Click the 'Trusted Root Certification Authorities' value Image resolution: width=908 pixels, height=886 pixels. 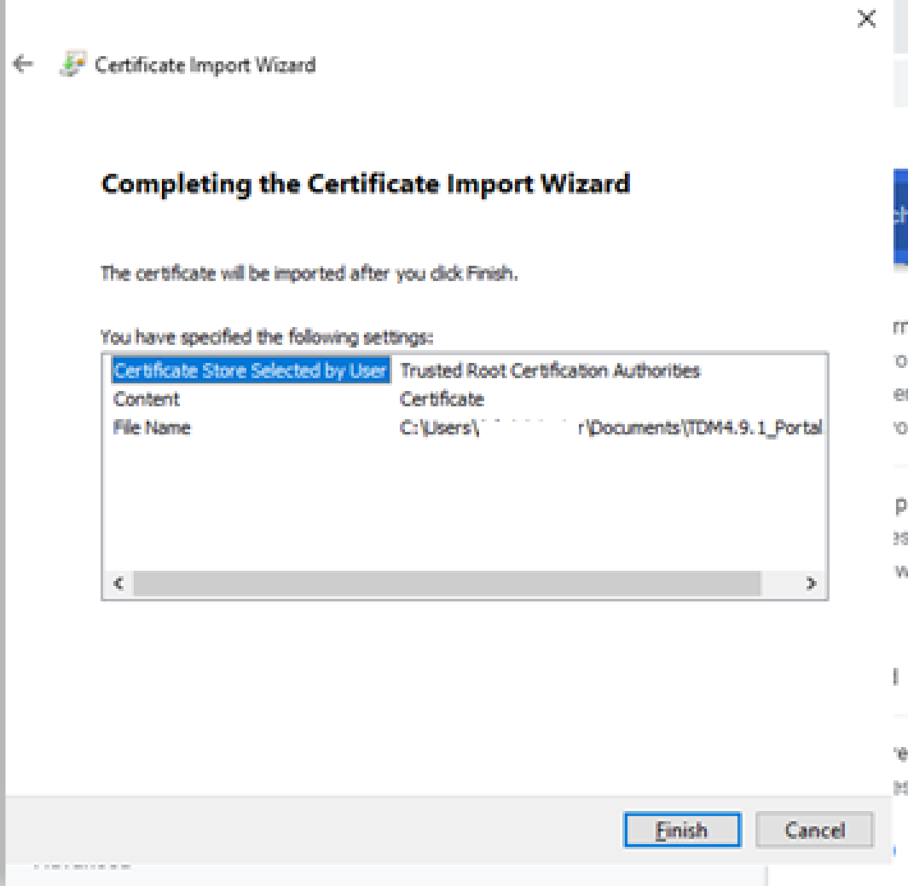(550, 371)
